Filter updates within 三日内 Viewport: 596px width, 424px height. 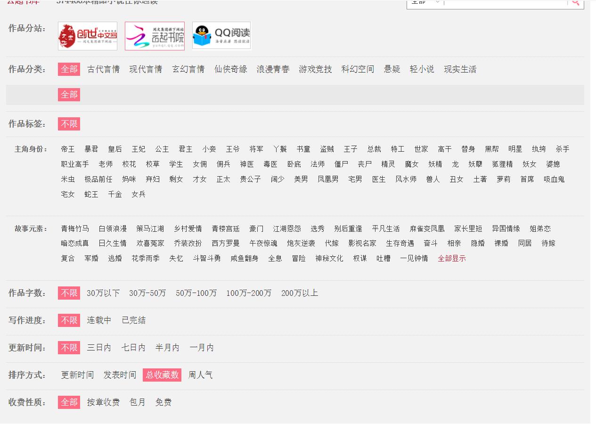[99, 348]
